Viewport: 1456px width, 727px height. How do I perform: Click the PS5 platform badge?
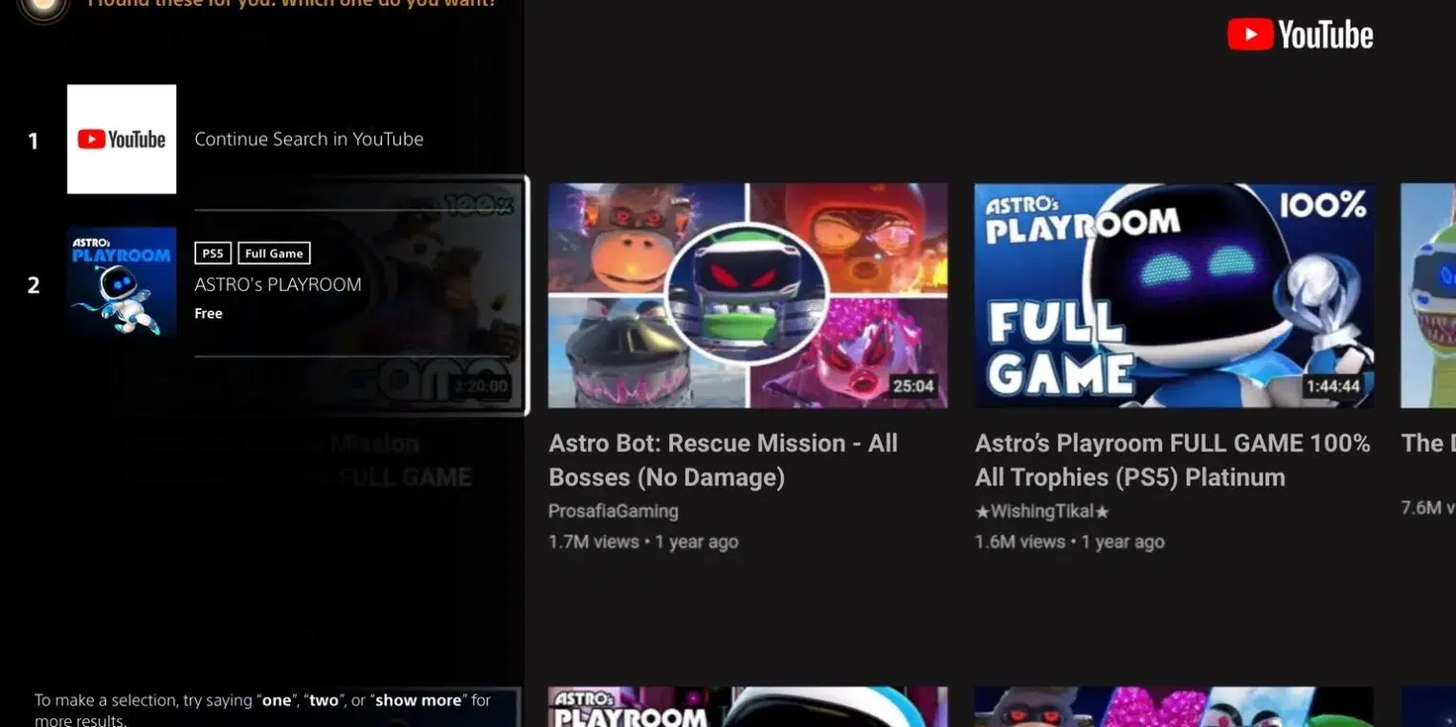point(213,253)
